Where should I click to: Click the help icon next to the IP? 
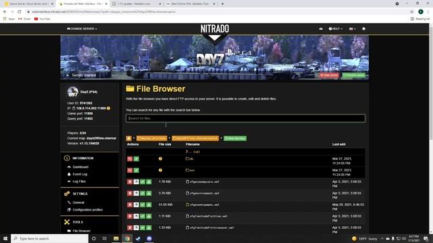(x=108, y=108)
